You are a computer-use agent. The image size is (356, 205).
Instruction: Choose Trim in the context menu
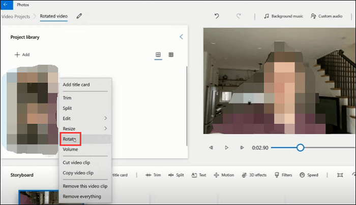(x=67, y=97)
